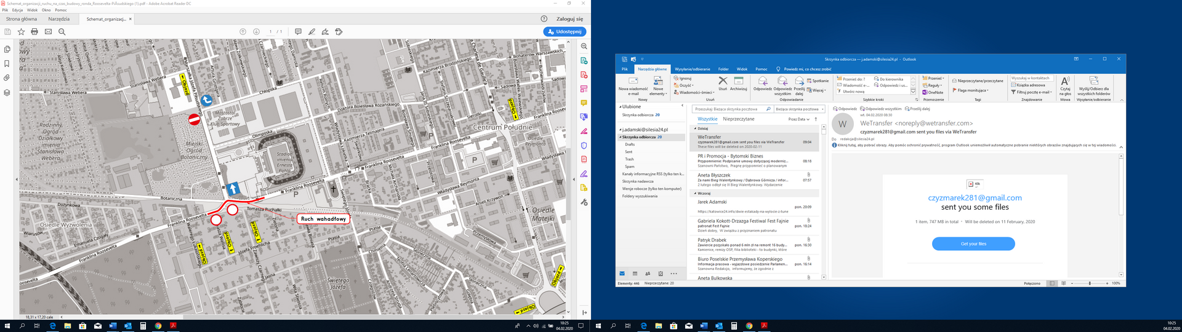Screen dimensions: 1182x332
Task: Switch to Outlook calendar view icon
Action: [x=635, y=274]
